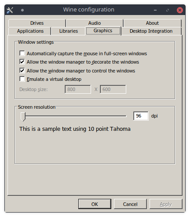Image resolution: width=190 pixels, height=217 pixels.
Task: Click the dot button in title bar
Action: (x=22, y=10)
